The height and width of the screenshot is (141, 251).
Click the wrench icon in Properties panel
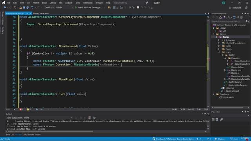coord(222,119)
